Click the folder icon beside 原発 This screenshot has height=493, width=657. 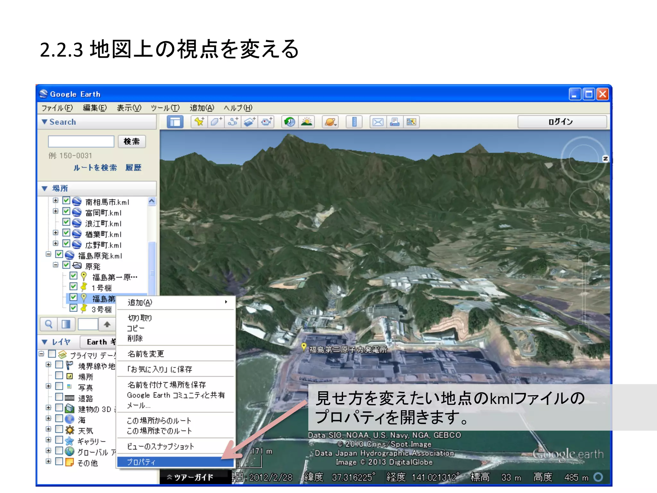(x=77, y=265)
